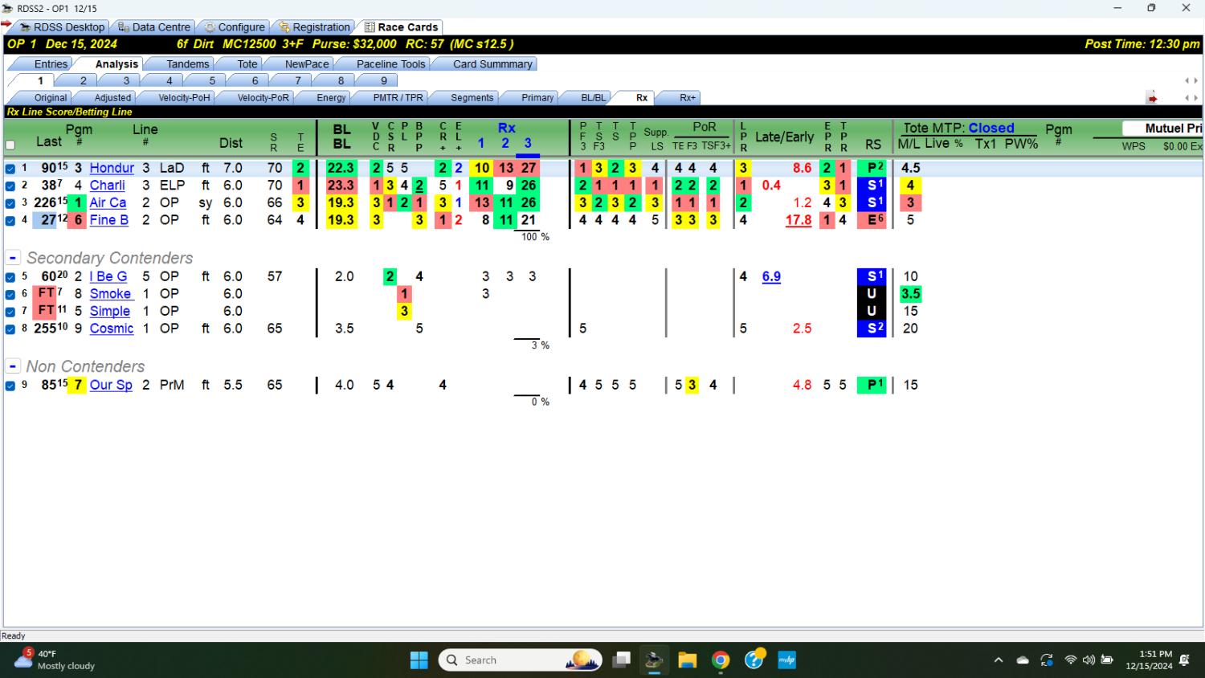Open Task View on the taskbar
This screenshot has height=678, width=1205.
(x=621, y=660)
